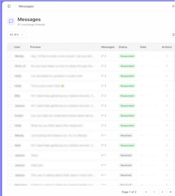Sort by the User column header
The height and width of the screenshot is (196, 175).
(x=17, y=47)
